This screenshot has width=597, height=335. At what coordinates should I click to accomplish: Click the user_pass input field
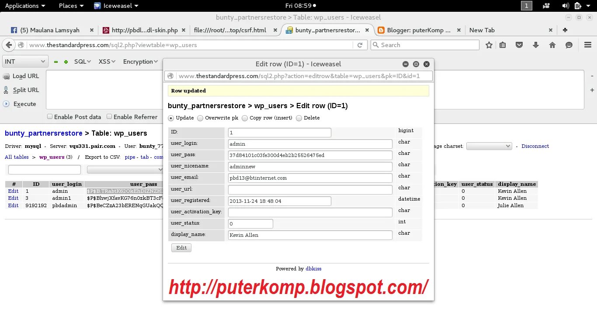(310, 155)
